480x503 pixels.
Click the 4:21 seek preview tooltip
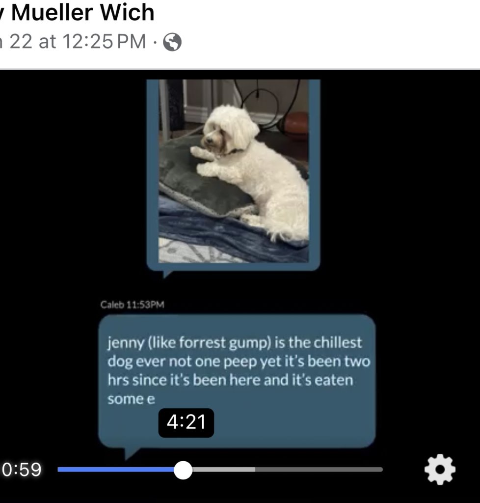186,422
